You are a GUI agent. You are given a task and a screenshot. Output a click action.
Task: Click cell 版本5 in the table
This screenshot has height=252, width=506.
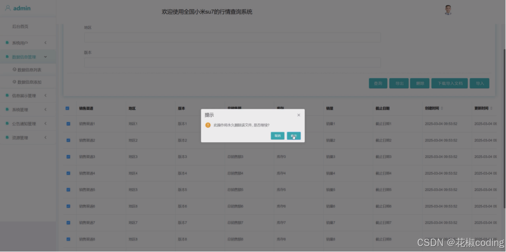coord(183,189)
